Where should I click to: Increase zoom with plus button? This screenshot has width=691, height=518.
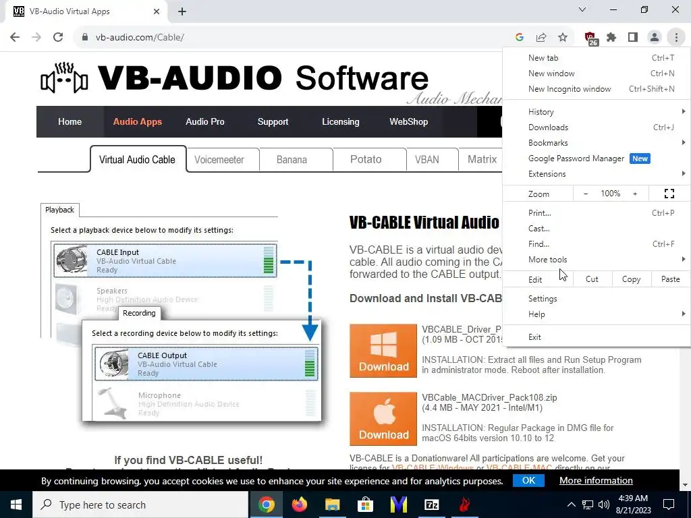click(635, 194)
